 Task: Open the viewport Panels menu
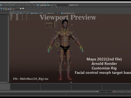pos(28,12)
